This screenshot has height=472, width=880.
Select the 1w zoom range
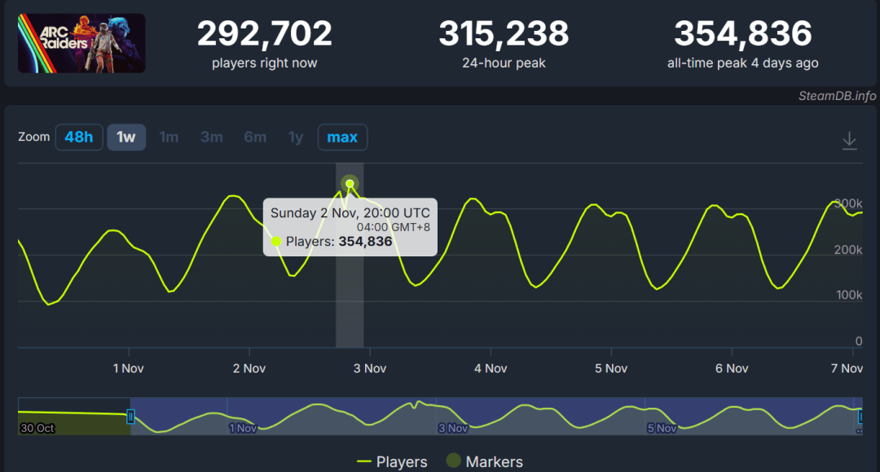pyautogui.click(x=126, y=137)
